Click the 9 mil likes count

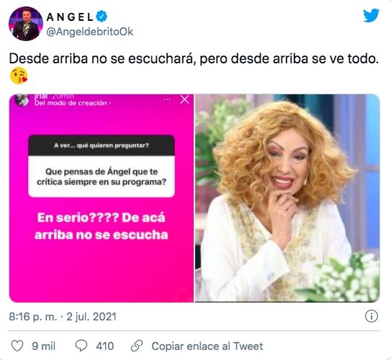[x=44, y=346]
